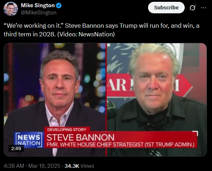Click the (Video: NewsNation) credit text
212x171 pixels.
click(x=86, y=34)
